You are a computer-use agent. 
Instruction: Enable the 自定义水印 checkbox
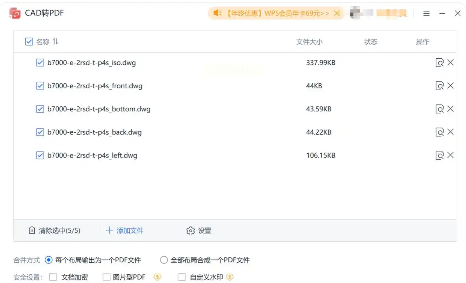(x=182, y=277)
